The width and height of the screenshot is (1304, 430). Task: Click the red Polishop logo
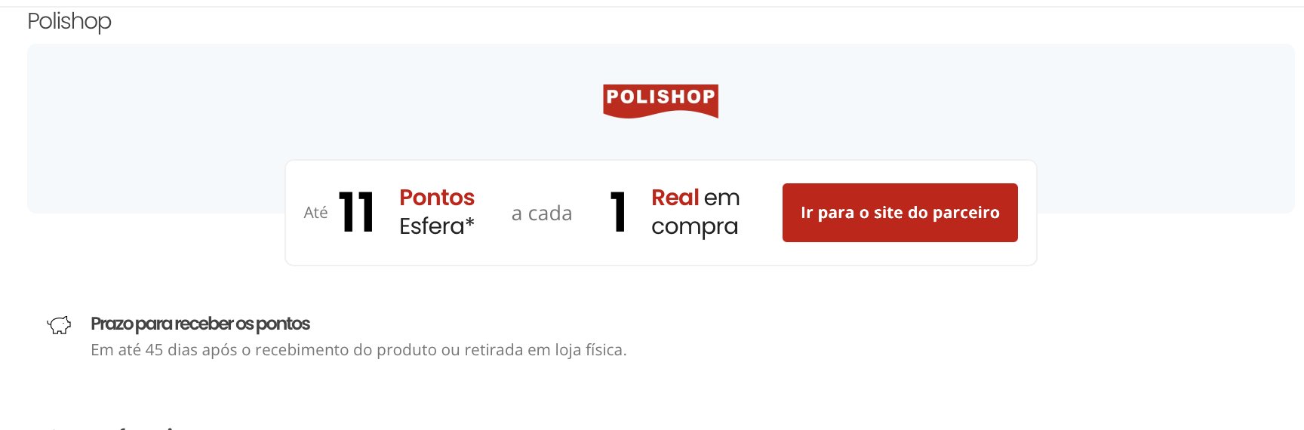(660, 101)
